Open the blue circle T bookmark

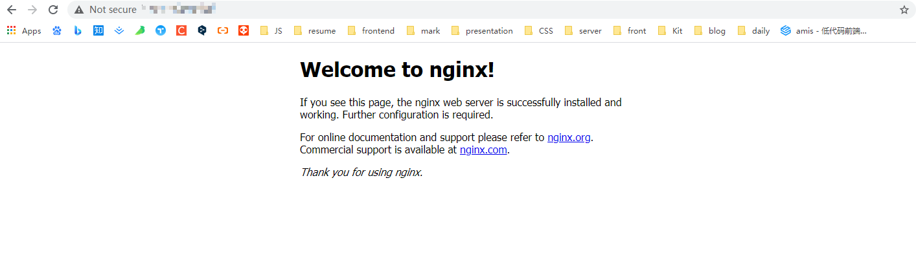(x=161, y=30)
